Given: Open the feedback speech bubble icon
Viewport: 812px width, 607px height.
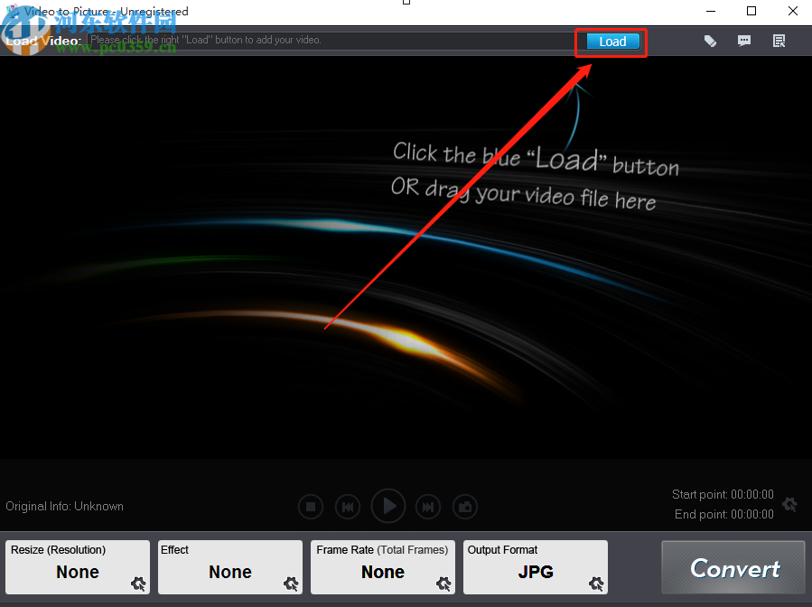Looking at the screenshot, I should (x=744, y=41).
